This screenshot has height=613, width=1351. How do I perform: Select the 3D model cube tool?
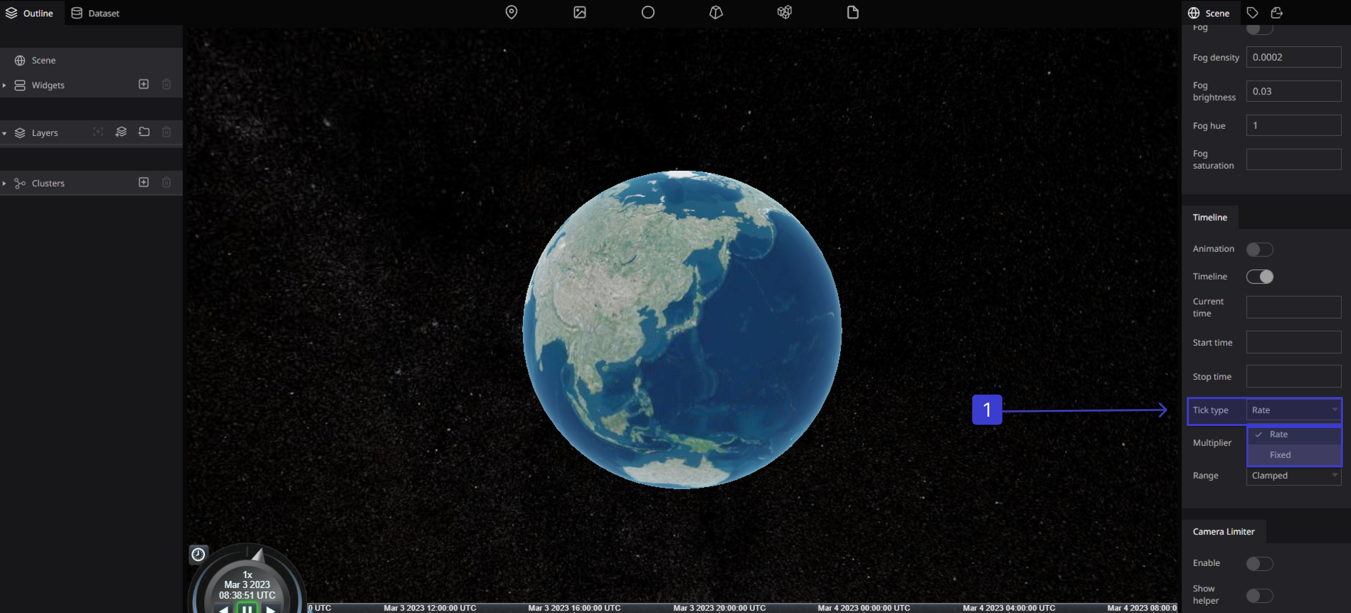tap(716, 12)
